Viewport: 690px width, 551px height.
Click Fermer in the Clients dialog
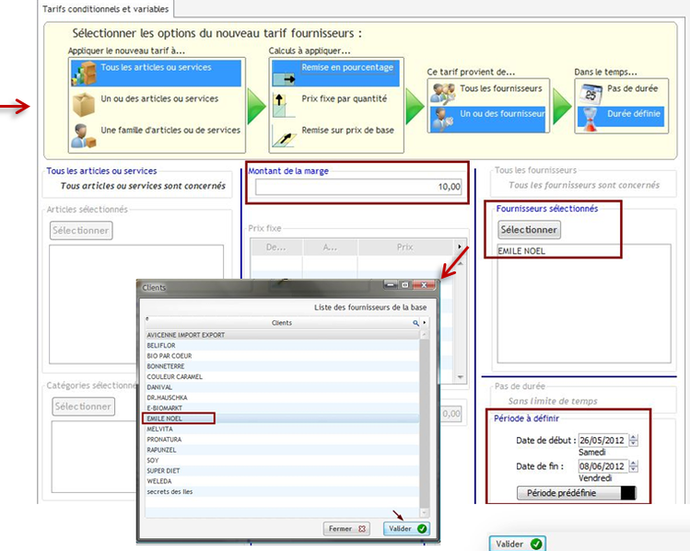coord(346,529)
